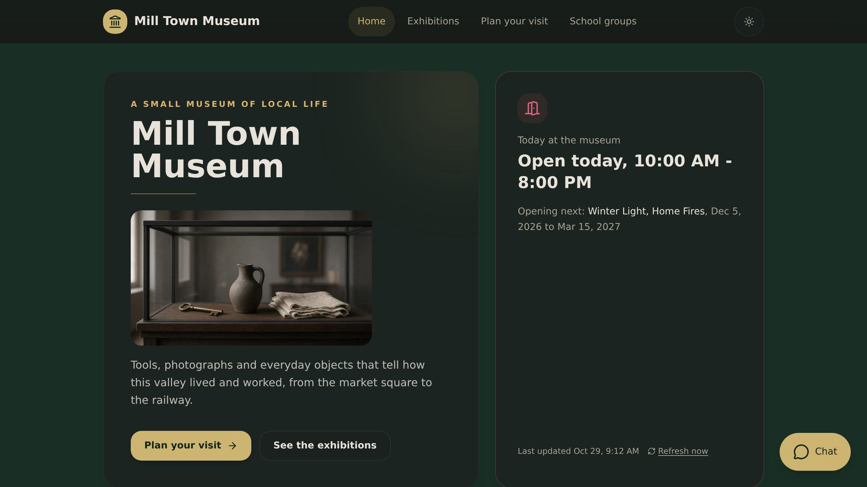Click the chat bubble icon

801,452
